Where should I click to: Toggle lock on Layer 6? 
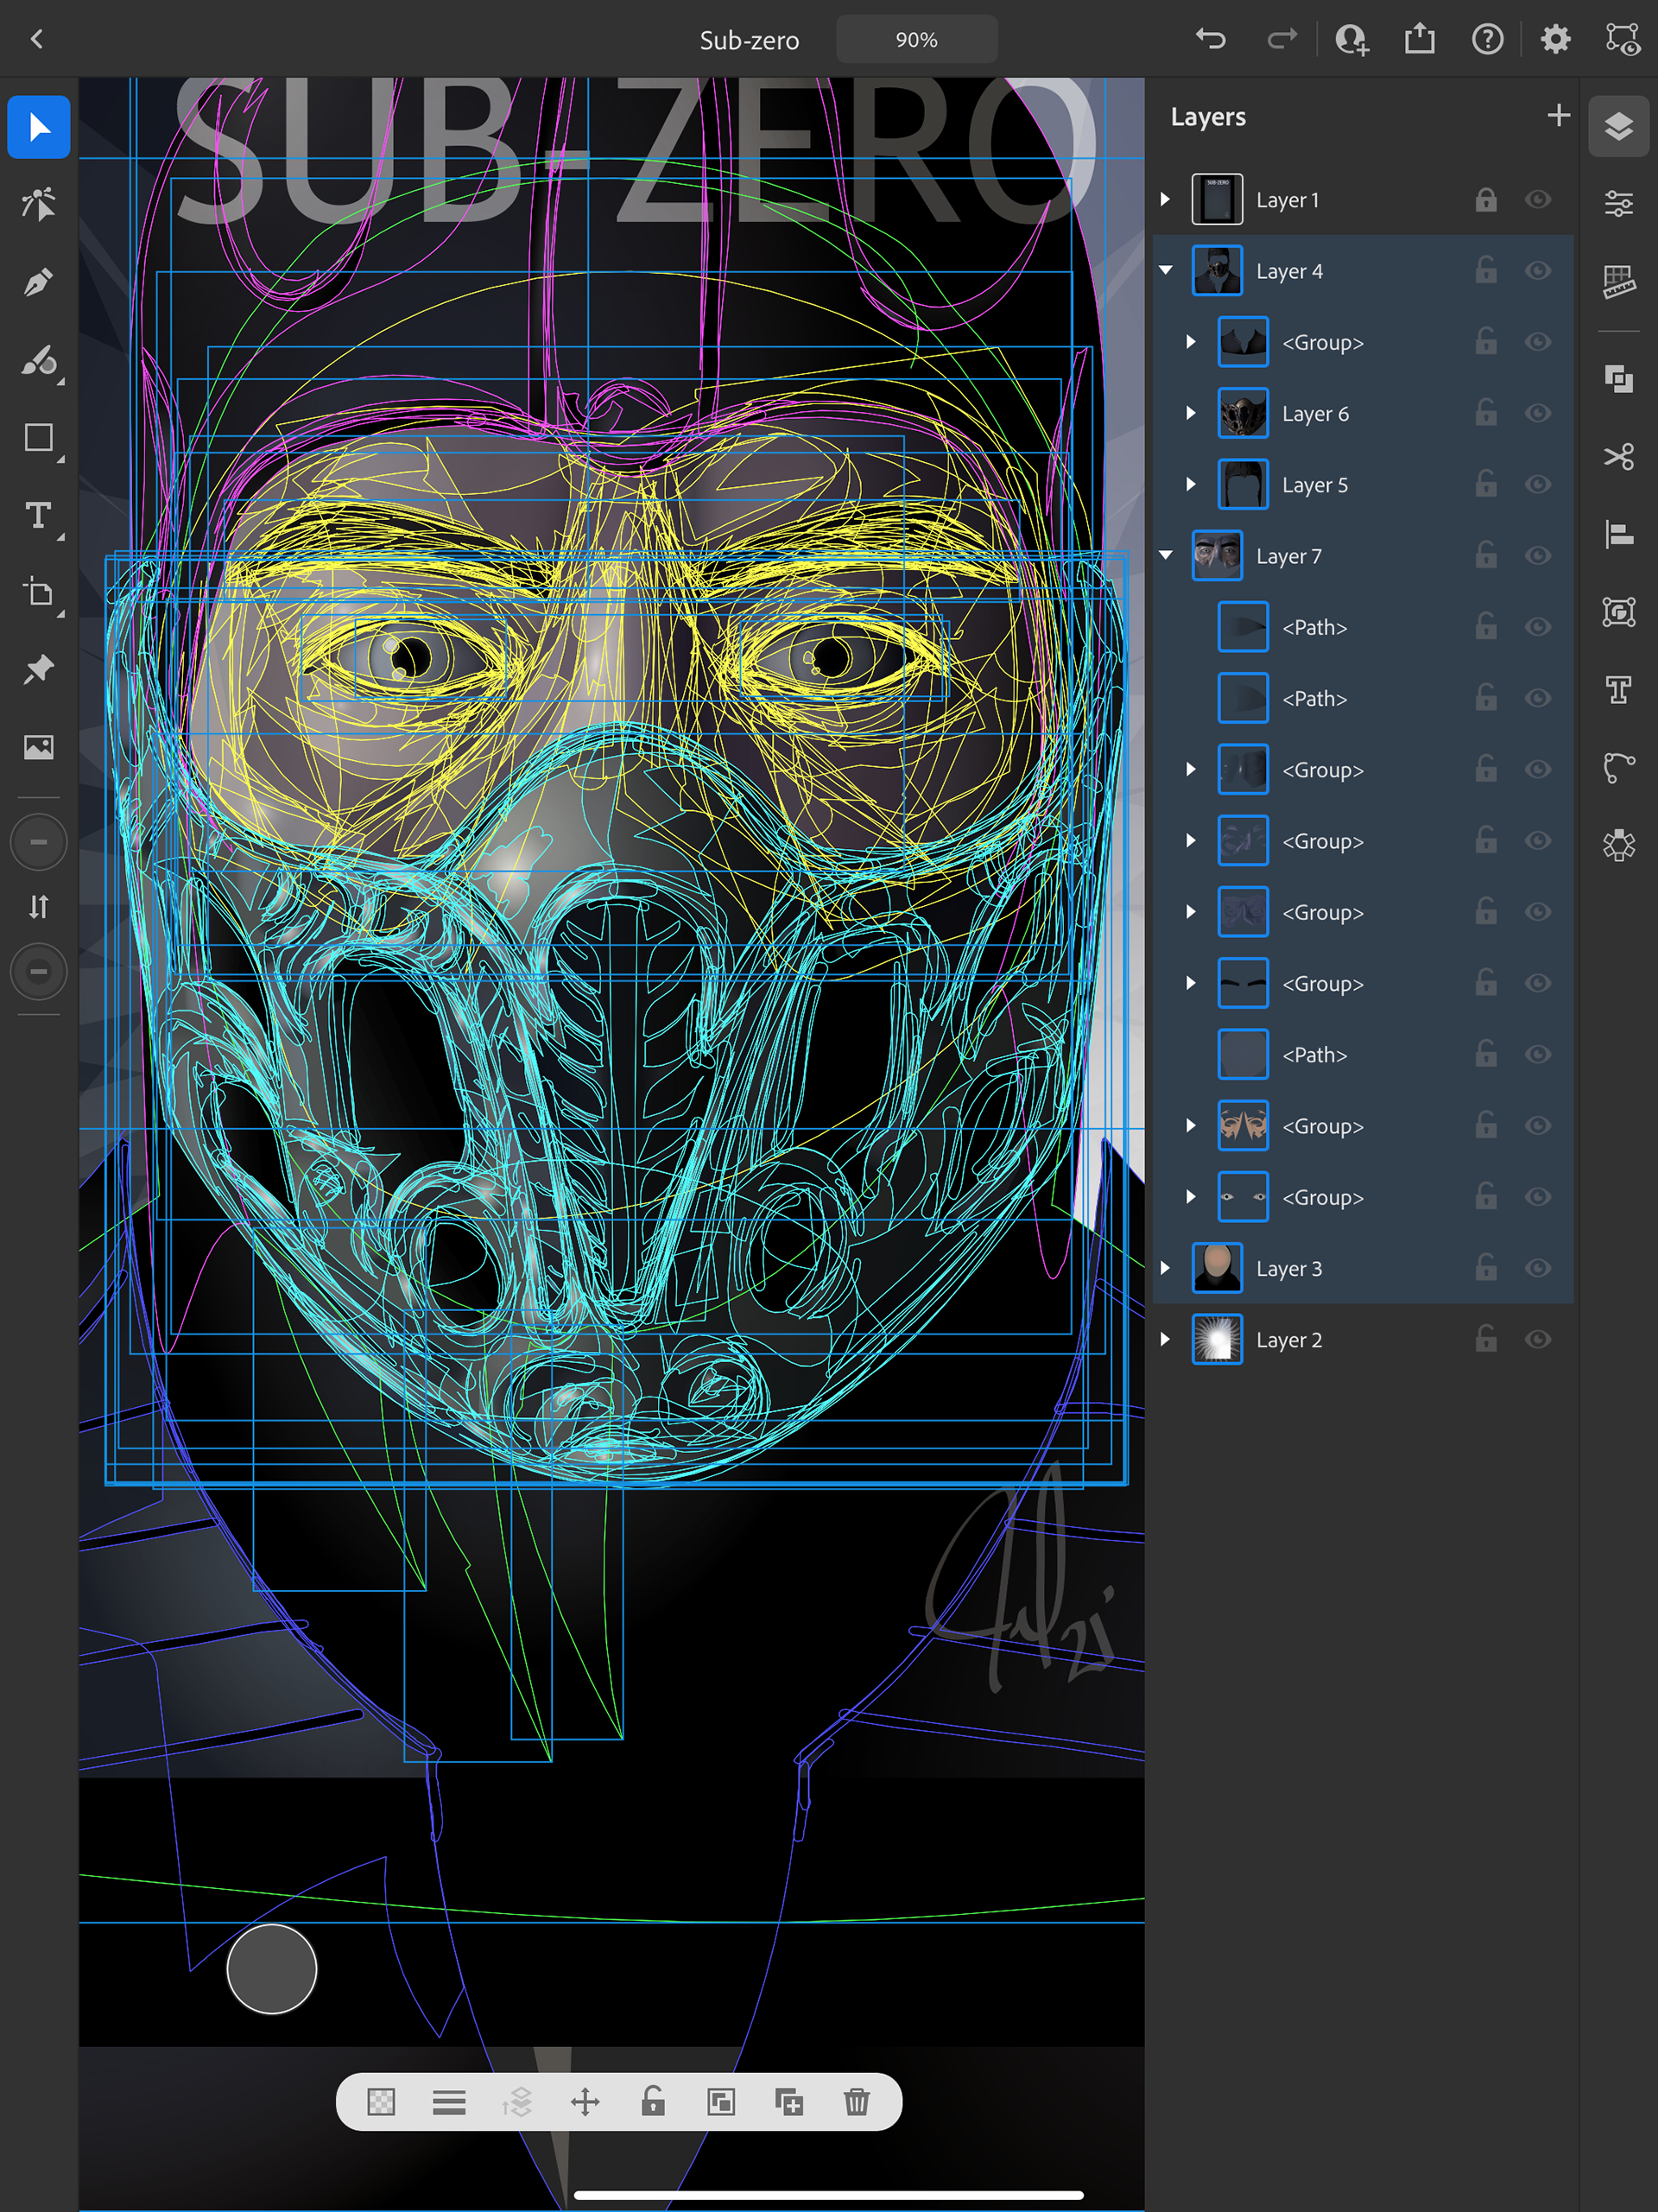click(x=1486, y=413)
